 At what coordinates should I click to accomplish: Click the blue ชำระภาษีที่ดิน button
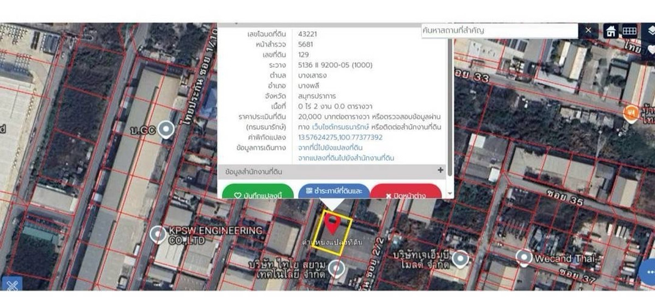click(334, 191)
